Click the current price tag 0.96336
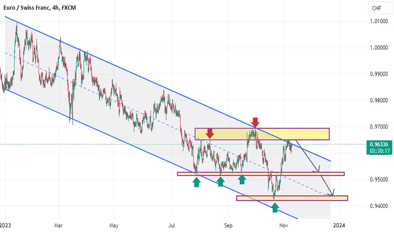The width and height of the screenshot is (394, 232). (379, 144)
